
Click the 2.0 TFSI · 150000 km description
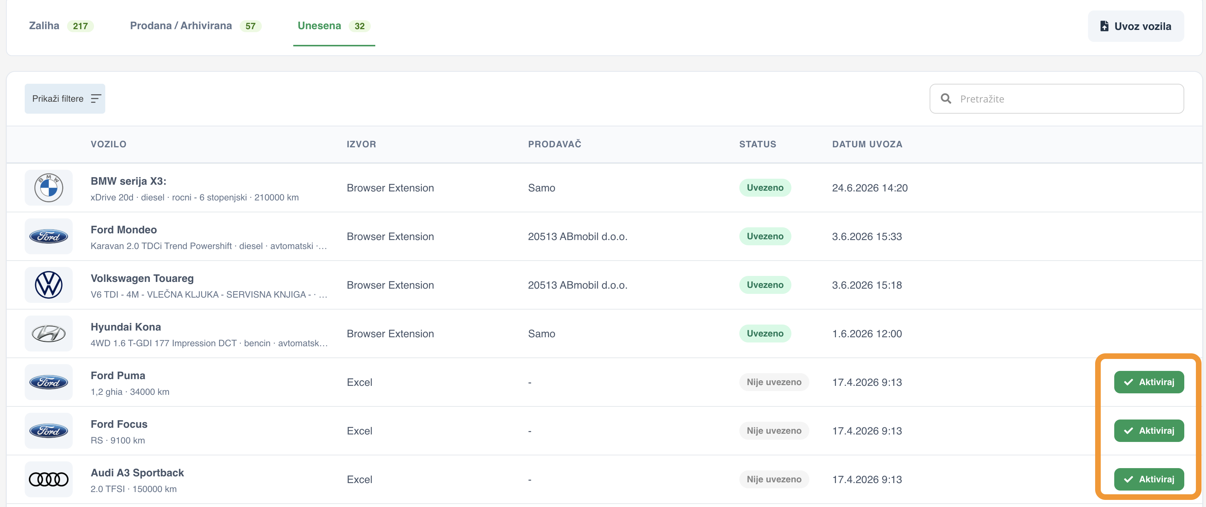[134, 489]
